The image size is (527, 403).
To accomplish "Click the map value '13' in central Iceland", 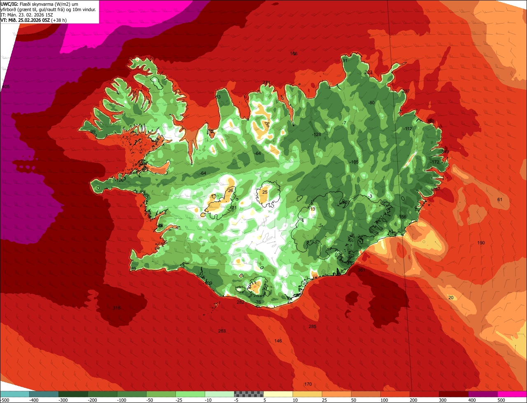I will point(313,209).
